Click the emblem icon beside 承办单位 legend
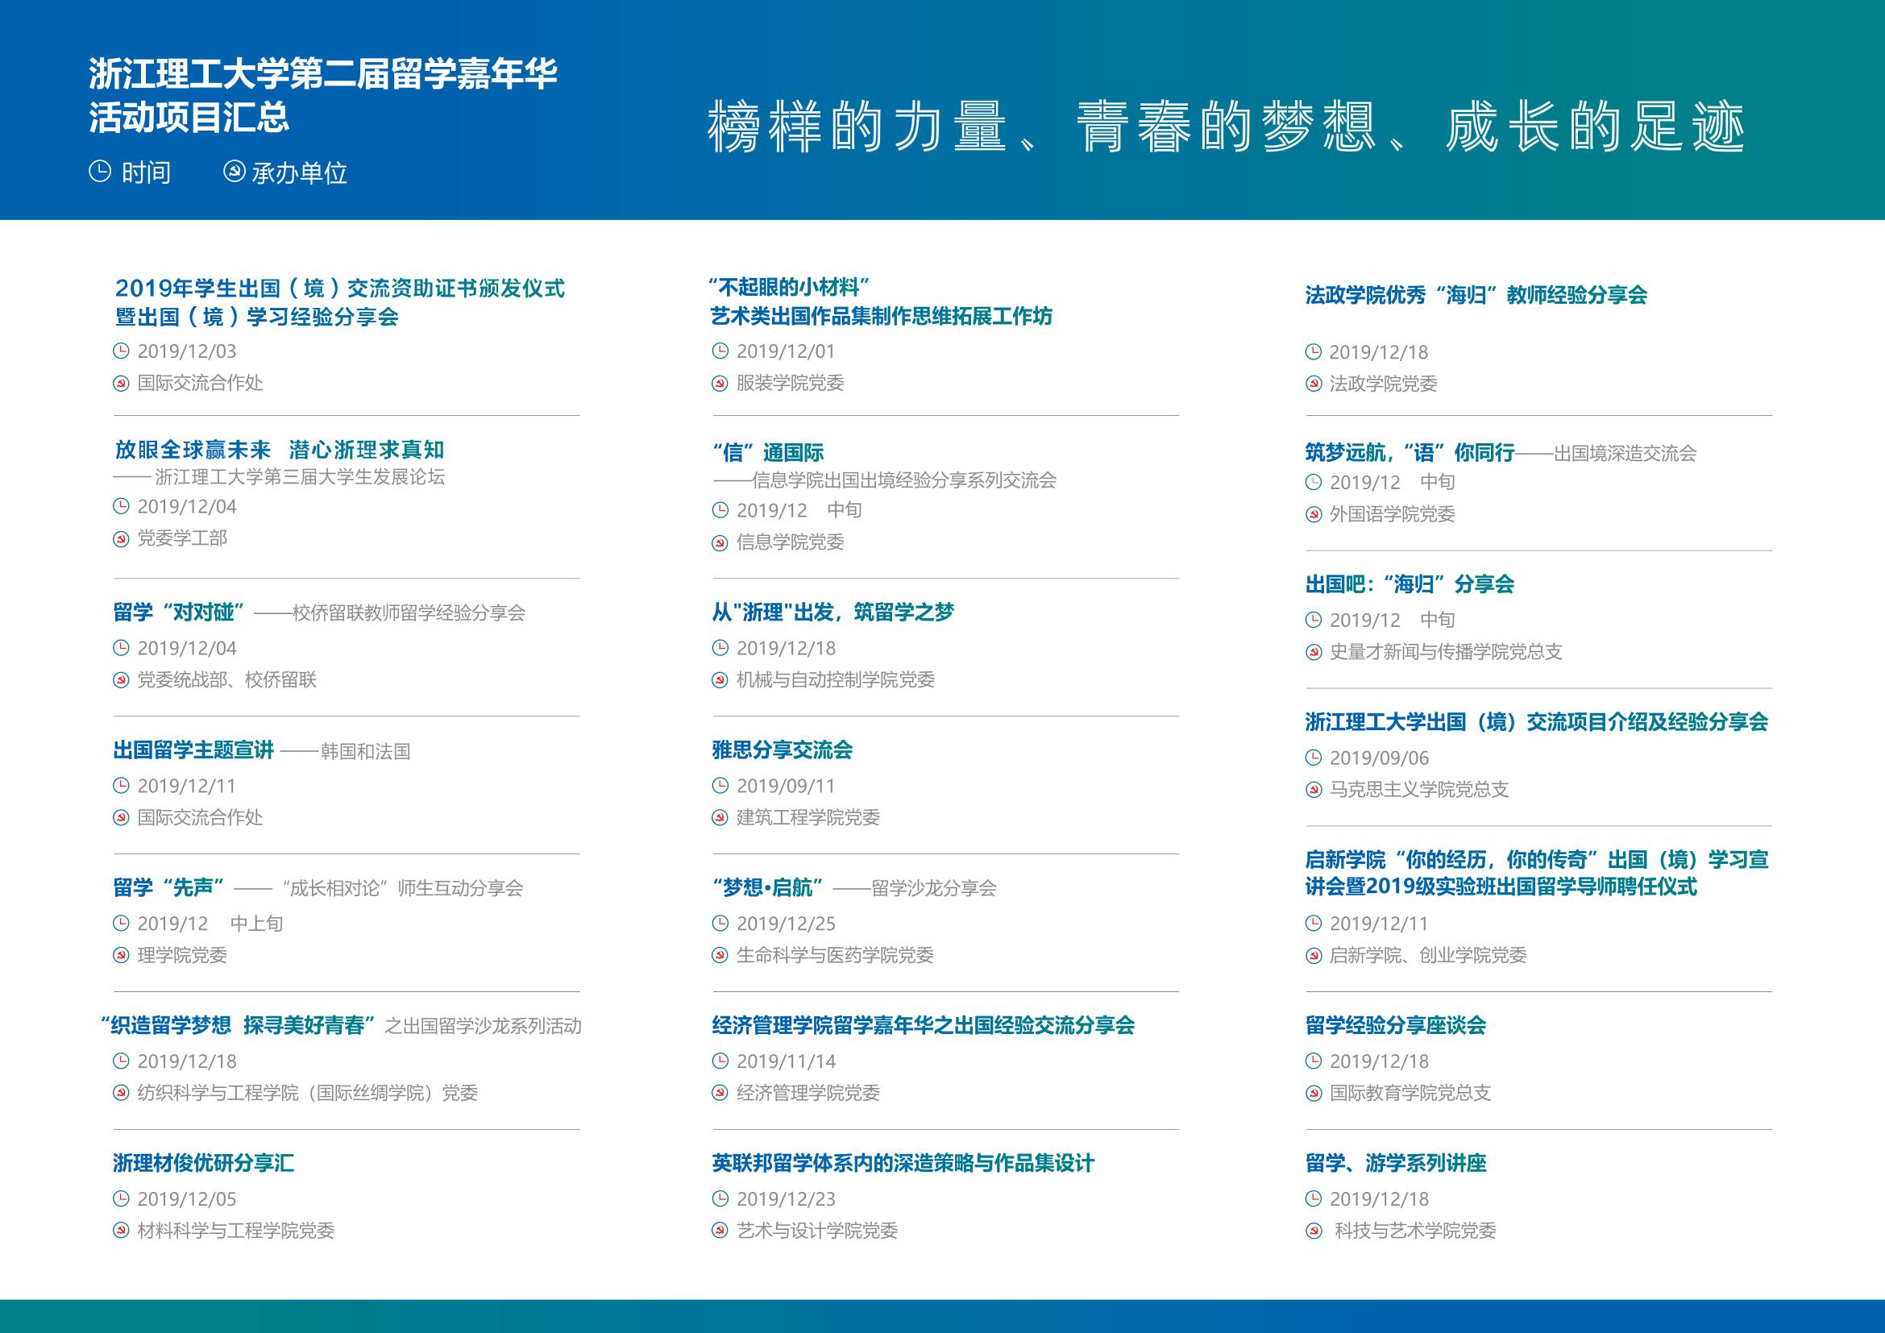 pos(234,172)
